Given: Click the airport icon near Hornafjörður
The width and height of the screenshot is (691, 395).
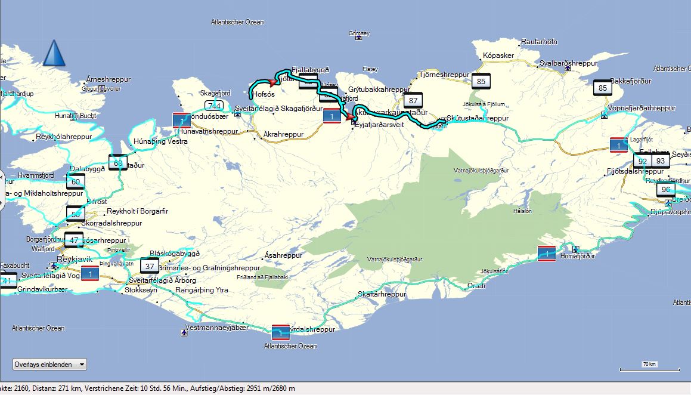Looking at the screenshot, I should (575, 249).
